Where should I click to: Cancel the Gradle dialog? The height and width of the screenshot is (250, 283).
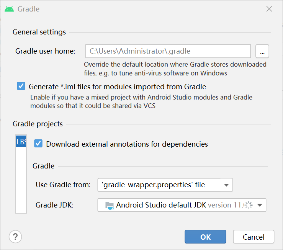tap(254, 237)
